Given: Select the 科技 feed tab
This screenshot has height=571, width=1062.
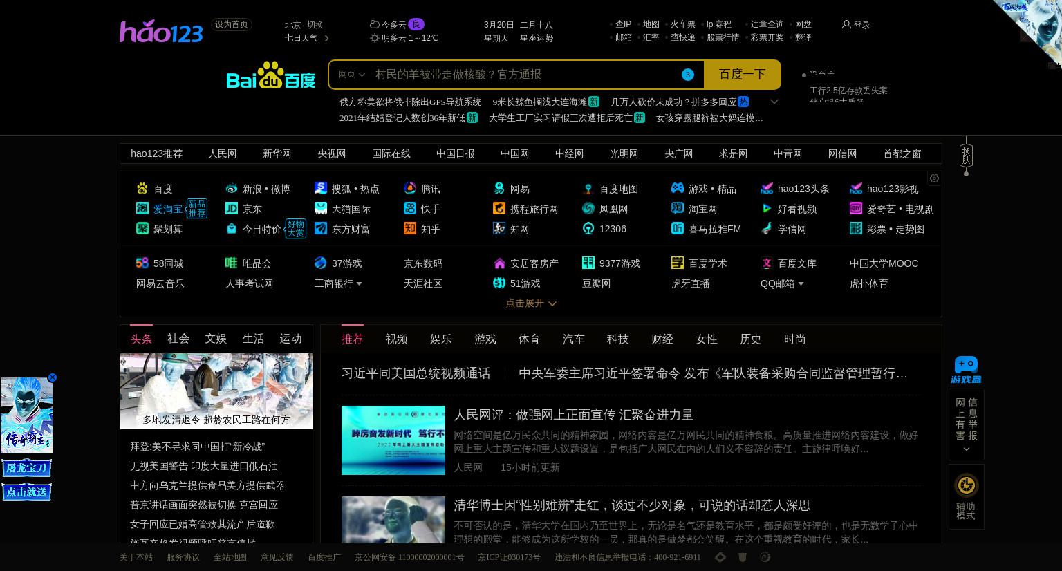Looking at the screenshot, I should tap(618, 339).
